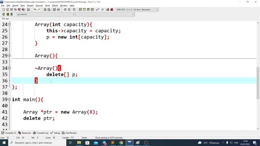Collapse the fold marker at line 24

pos(9,24)
